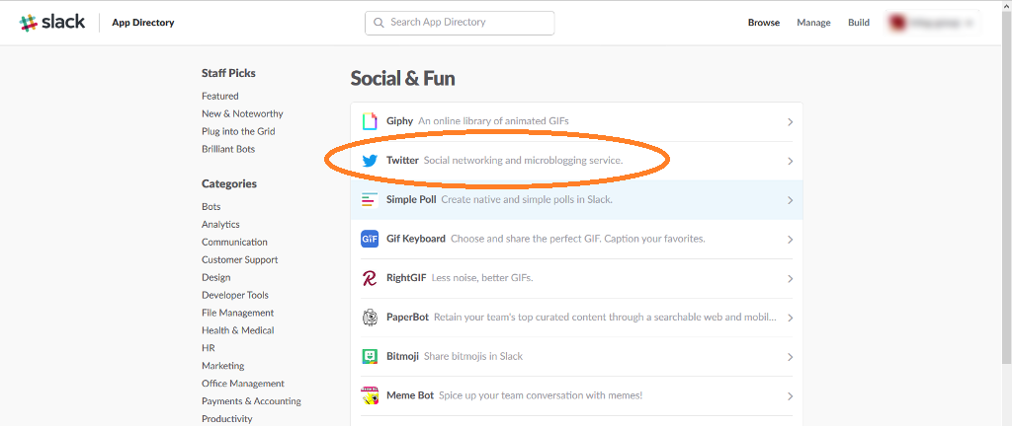Select the Payments & Accounting category
Image resolution: width=1012 pixels, height=426 pixels.
click(x=251, y=401)
